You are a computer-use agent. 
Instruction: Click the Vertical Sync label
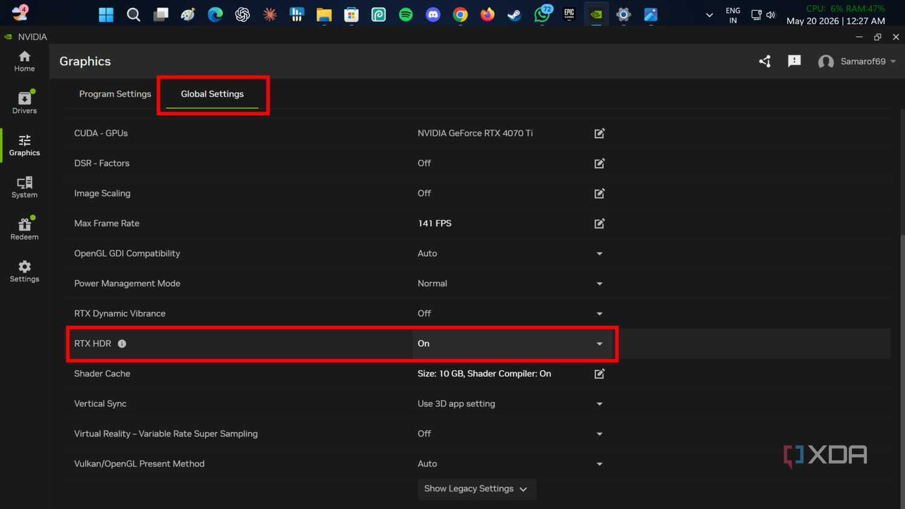point(100,404)
